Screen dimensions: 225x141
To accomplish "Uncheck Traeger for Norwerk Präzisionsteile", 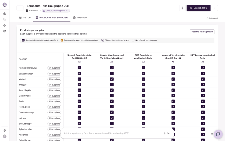I will point(173,85).
